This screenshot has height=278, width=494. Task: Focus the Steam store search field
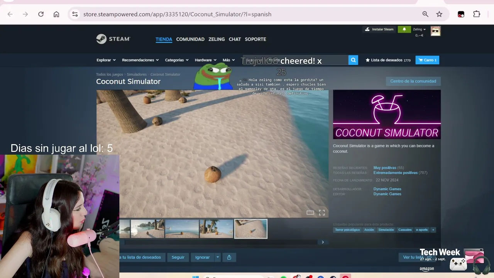coord(295,60)
